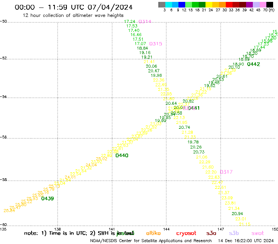This screenshot has height=244, width=278.
Task: Click the date range title '00:00 – 11:59 UTC 07/04/2024'
Action: coord(74,7)
